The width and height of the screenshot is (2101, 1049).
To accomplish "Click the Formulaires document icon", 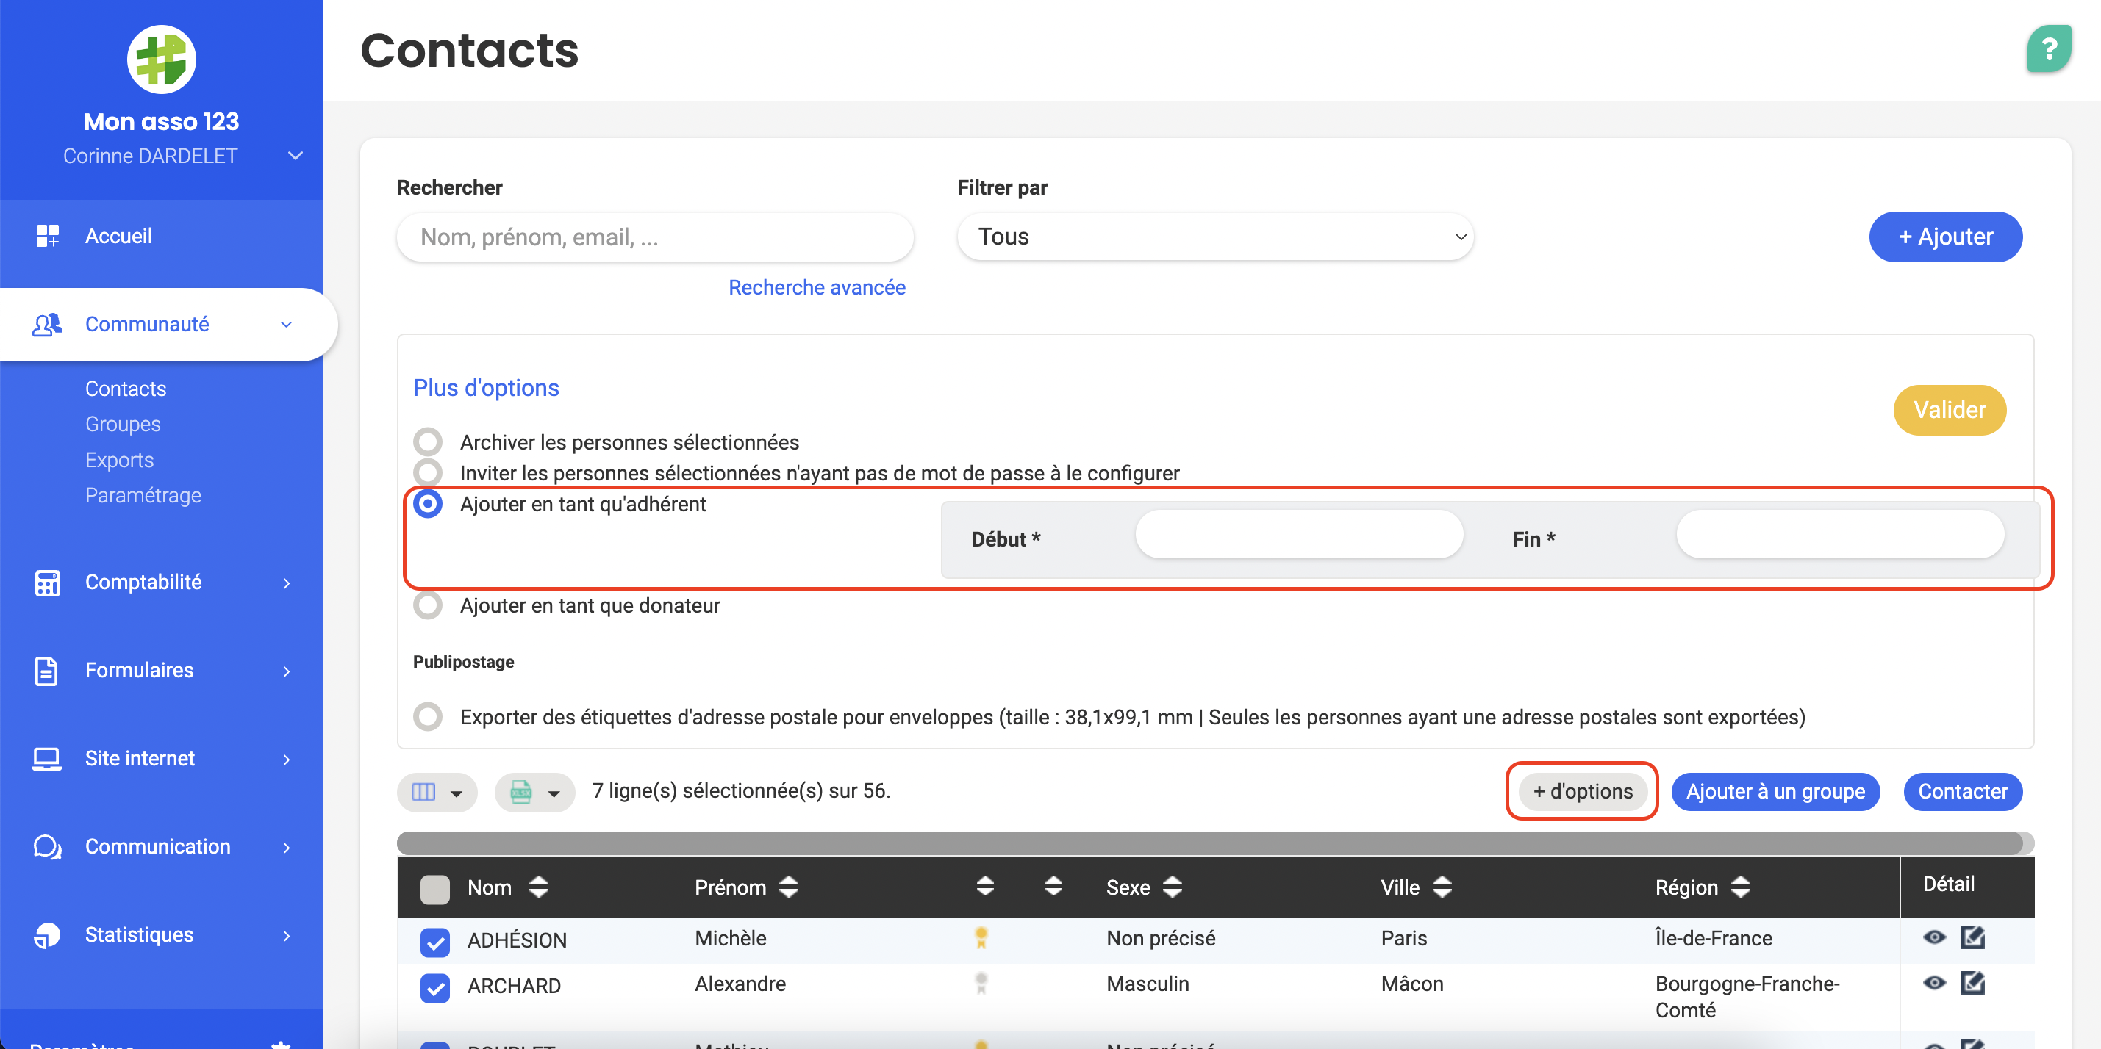I will pyautogui.click(x=46, y=670).
